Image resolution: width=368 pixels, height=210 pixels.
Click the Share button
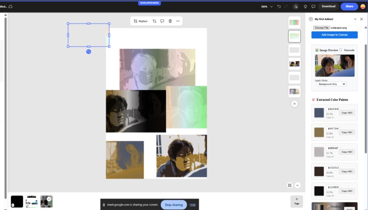pos(349,6)
